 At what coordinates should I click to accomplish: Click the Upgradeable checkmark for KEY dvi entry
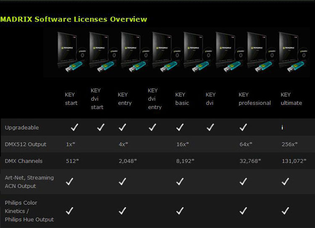coord(152,127)
